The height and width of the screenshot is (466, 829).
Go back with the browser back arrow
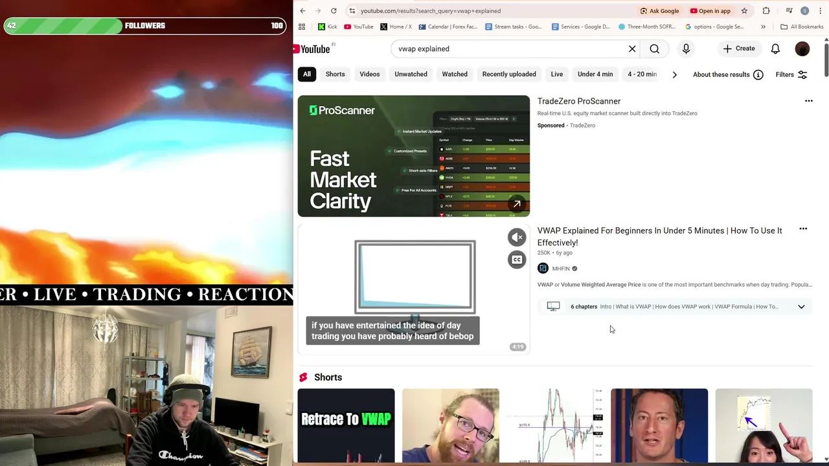pyautogui.click(x=302, y=11)
